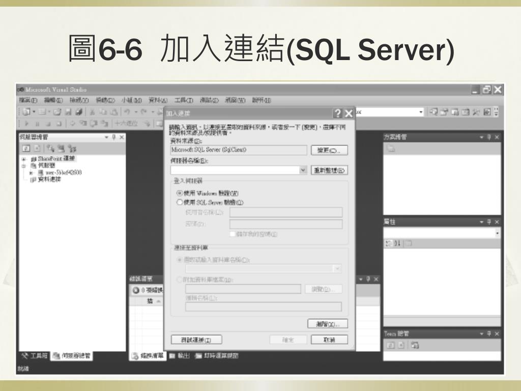Click the 變更 button
This screenshot has height=391, width=521.
point(329,150)
